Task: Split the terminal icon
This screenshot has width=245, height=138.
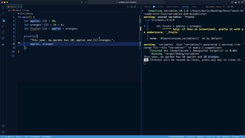Action: (229, 7)
